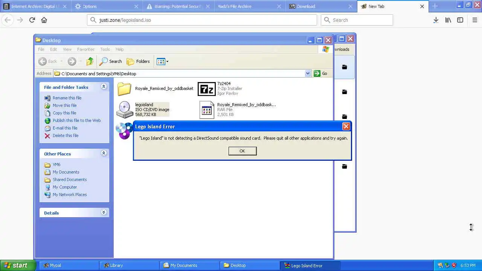Open a new browser tab with plus
This screenshot has height=271, width=482.
click(x=435, y=6)
